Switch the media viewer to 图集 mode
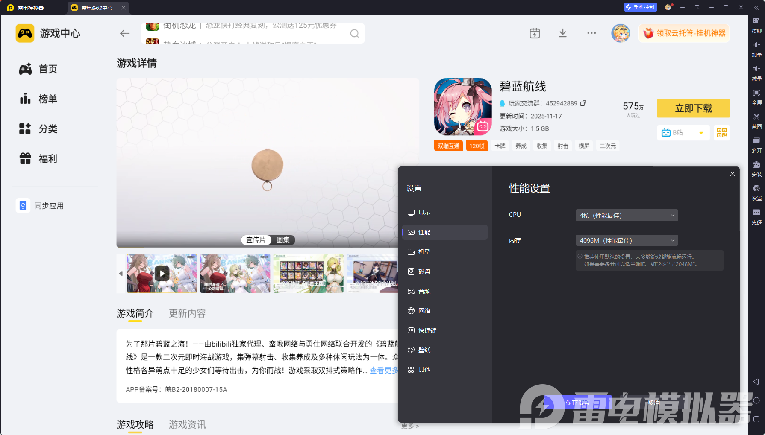Screen dimensions: 765x435 283,240
